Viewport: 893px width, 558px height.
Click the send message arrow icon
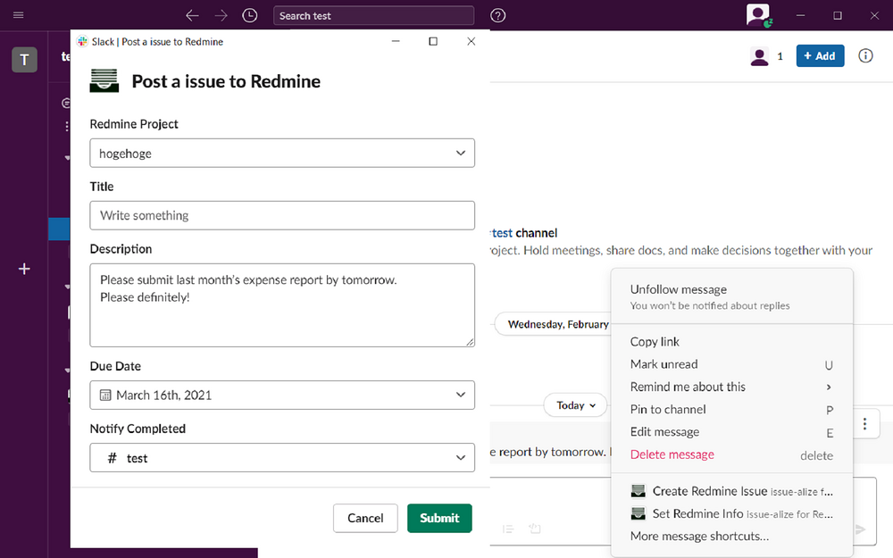coord(859,529)
